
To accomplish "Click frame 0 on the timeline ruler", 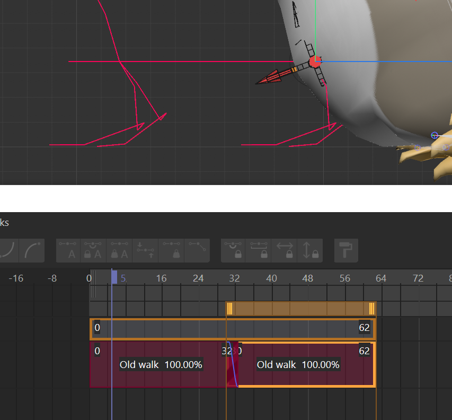I will tap(89, 278).
